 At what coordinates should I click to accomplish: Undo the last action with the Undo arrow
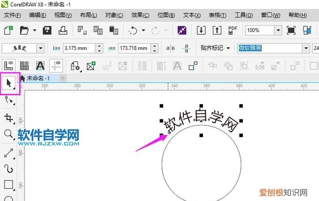(x=133, y=31)
